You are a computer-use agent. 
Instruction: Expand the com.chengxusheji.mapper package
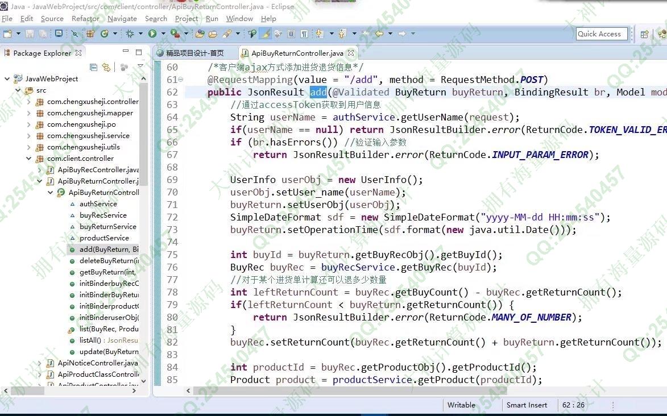pyautogui.click(x=28, y=113)
